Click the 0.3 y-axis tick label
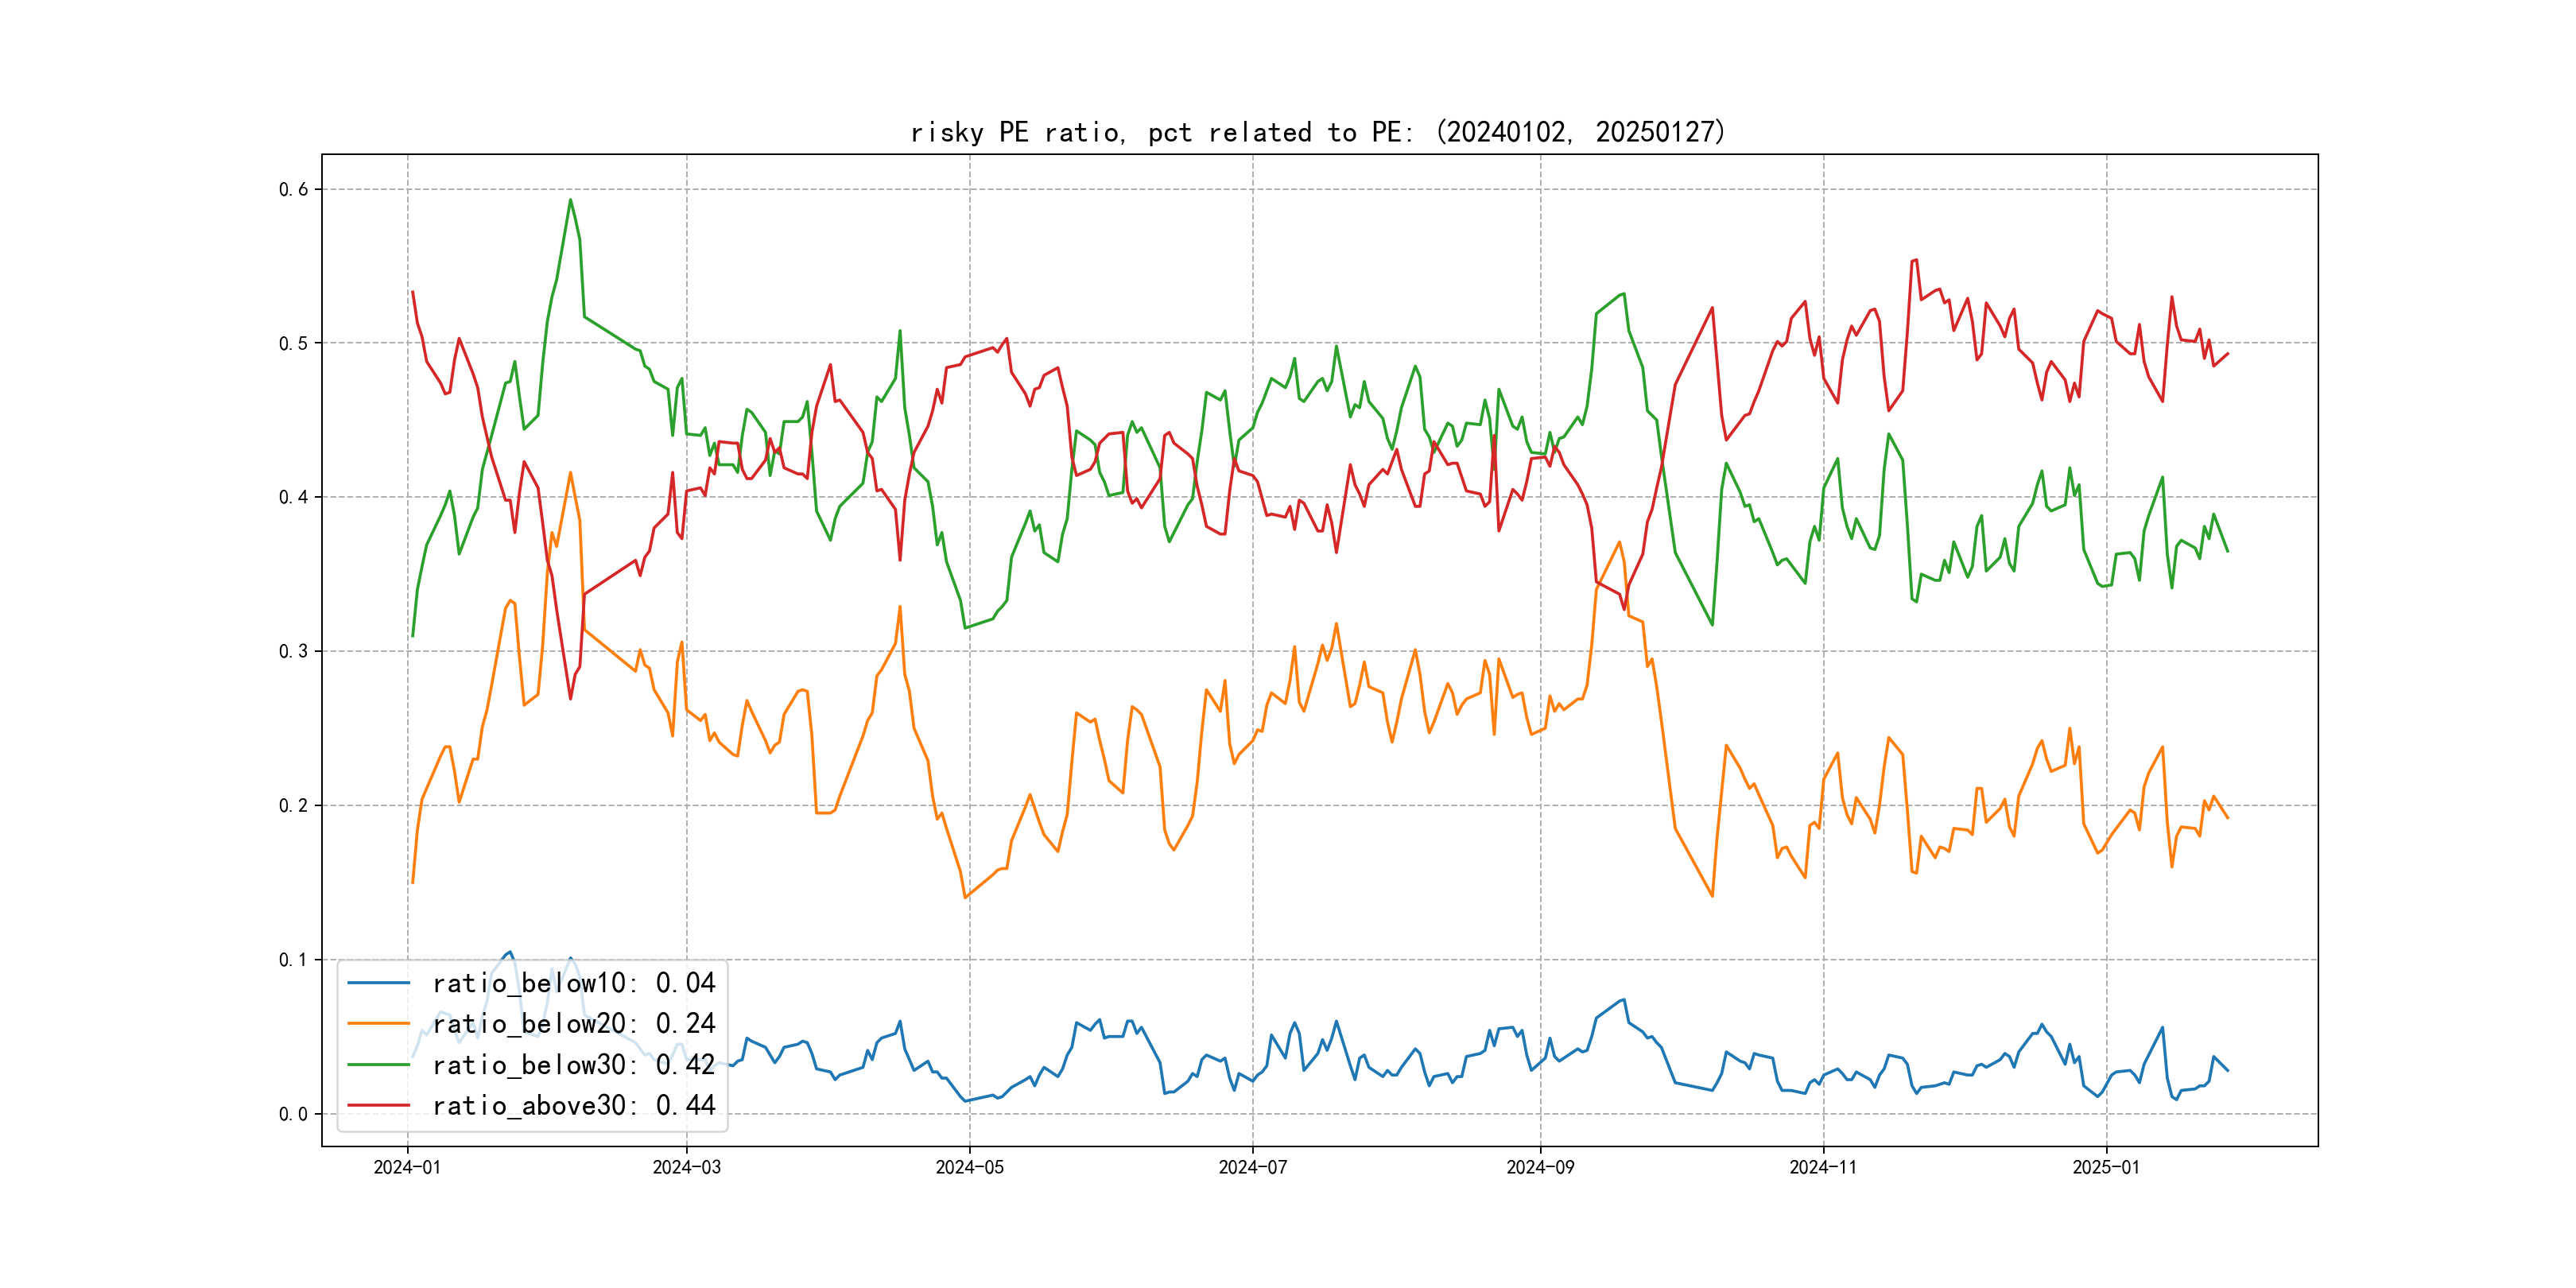Image resolution: width=2576 pixels, height=1288 pixels. 293,651
